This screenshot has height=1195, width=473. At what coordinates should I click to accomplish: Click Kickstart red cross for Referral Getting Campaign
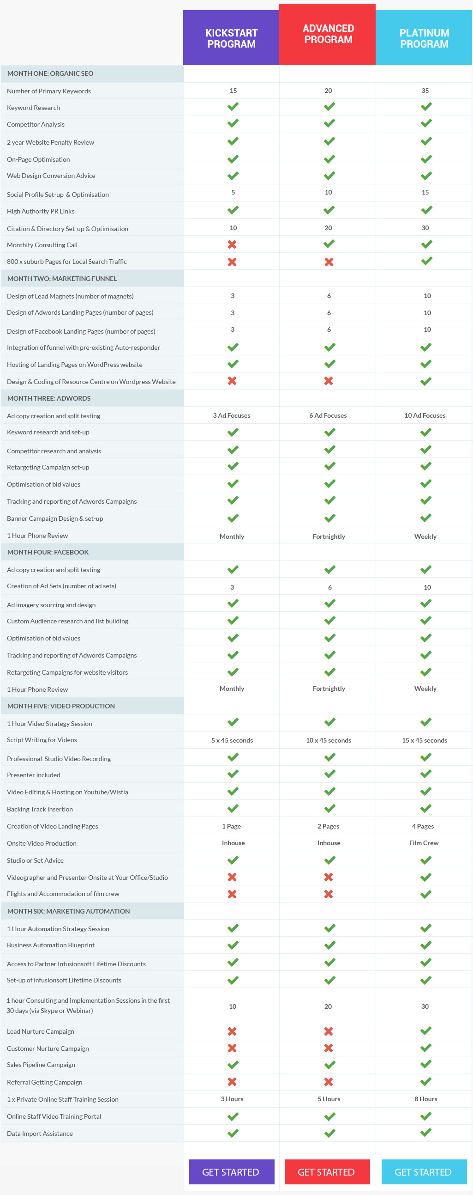pos(232,1081)
